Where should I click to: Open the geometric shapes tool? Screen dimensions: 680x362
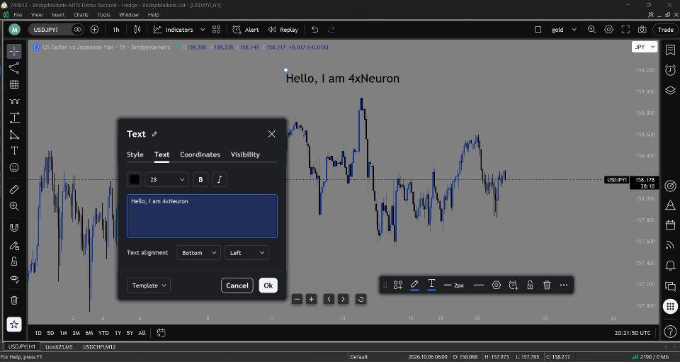pyautogui.click(x=14, y=135)
